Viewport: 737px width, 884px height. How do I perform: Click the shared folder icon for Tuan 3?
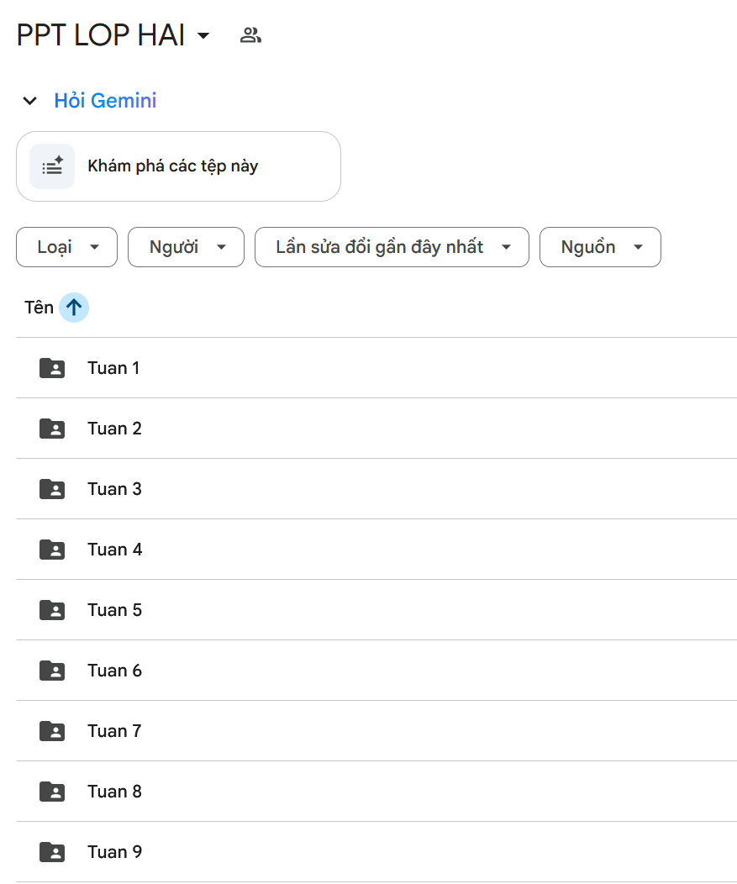52,489
